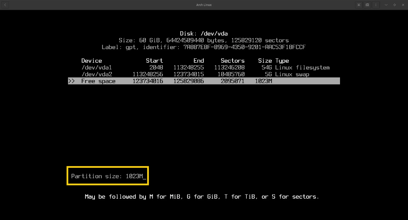
Task: Click inside the Partition size input
Action: click(135, 176)
